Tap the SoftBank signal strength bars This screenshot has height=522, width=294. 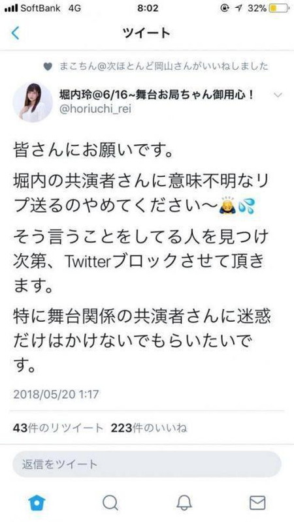[x=10, y=8]
